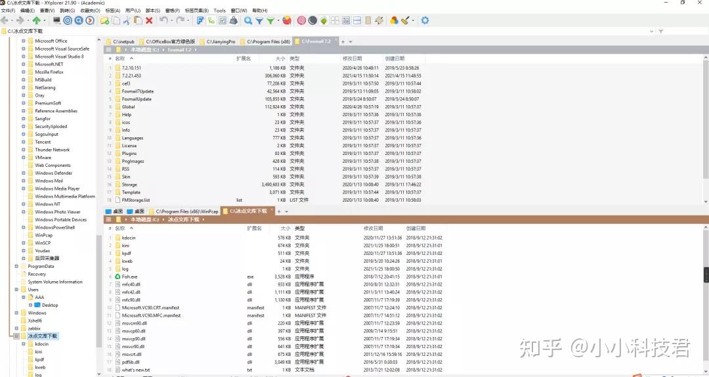Click the green funnel filter icon
The image size is (709, 377).
(x=270, y=20)
